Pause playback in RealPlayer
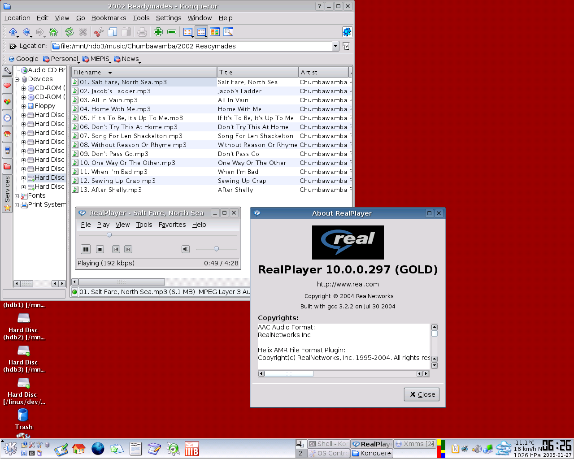 (x=86, y=249)
